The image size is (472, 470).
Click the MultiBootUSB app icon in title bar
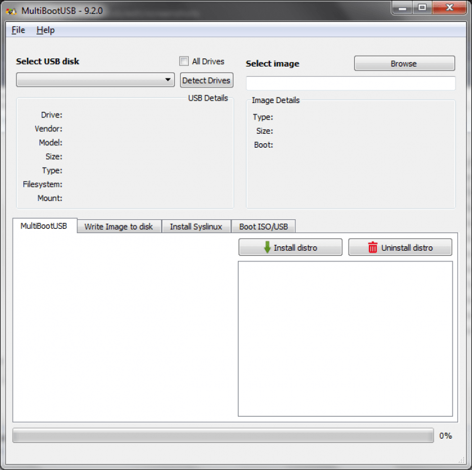coord(11,11)
